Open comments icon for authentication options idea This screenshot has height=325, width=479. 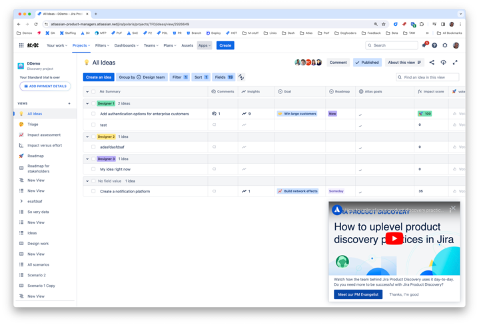(214, 114)
